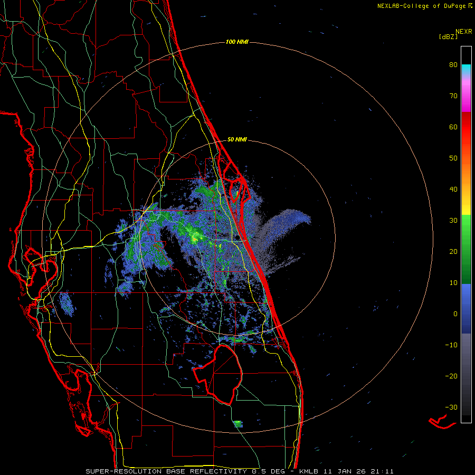Click the 50 value on the dBZ scale

click(453, 158)
